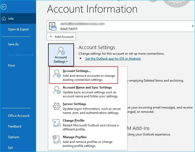Select Account Name and Sync Settings entry
Image resolution: width=195 pixels, height=152 pixels.
[88, 92]
